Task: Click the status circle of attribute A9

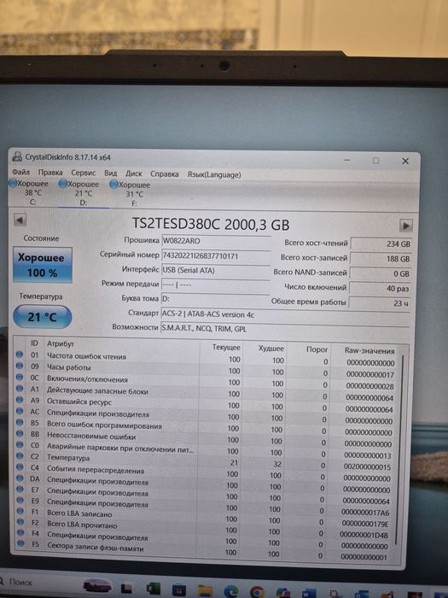Action: (20, 400)
